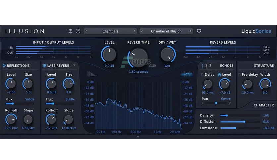The image size is (277, 160).
Task: Click the frequency spectrum graph display
Action: [138, 105]
